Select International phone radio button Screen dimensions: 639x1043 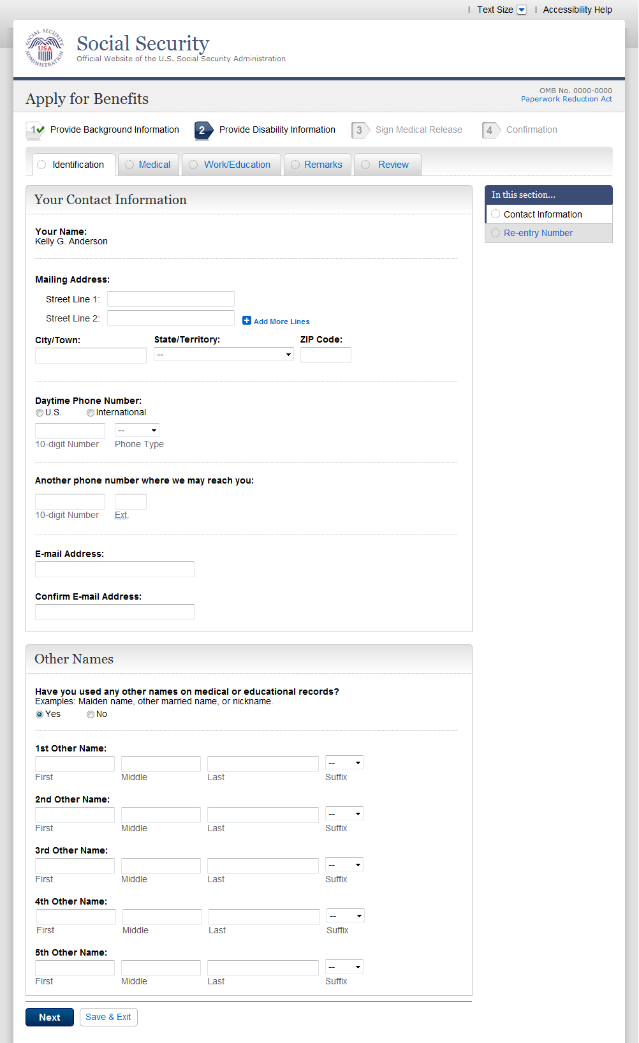click(91, 413)
